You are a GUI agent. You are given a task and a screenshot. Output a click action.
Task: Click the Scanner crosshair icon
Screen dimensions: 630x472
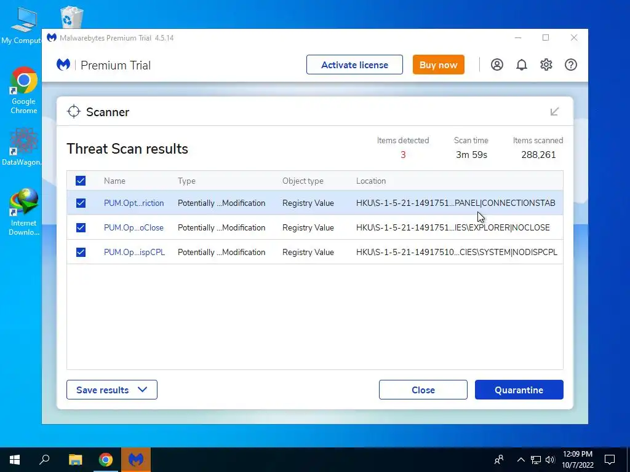tap(74, 112)
